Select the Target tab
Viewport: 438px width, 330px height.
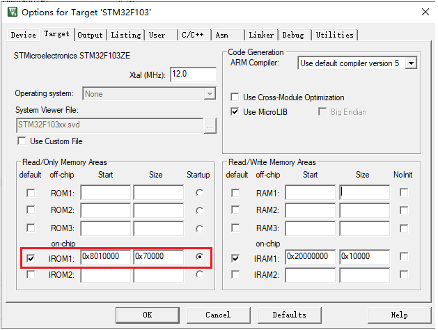(56, 34)
